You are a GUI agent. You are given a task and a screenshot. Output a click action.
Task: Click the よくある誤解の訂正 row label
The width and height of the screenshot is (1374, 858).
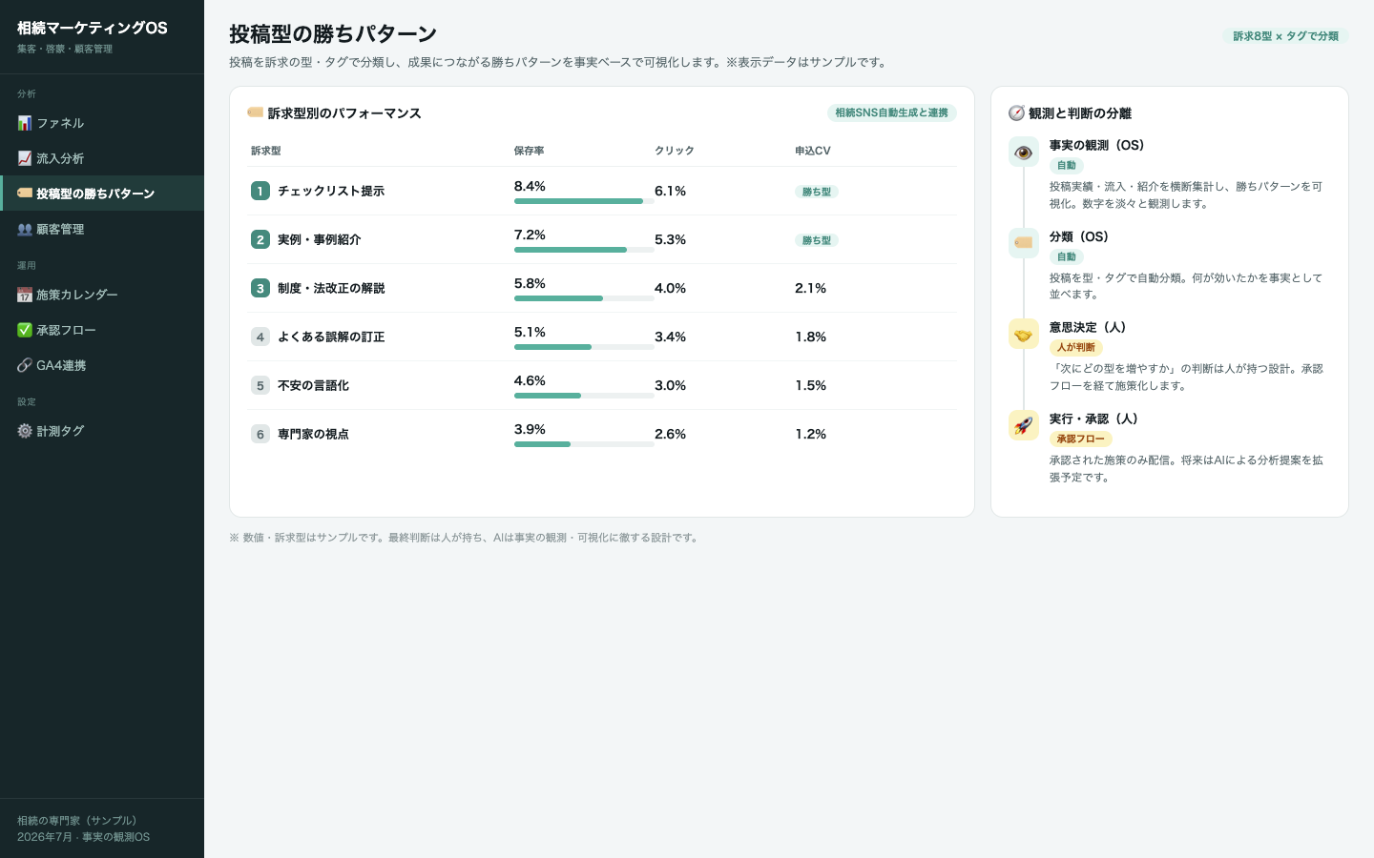(330, 337)
